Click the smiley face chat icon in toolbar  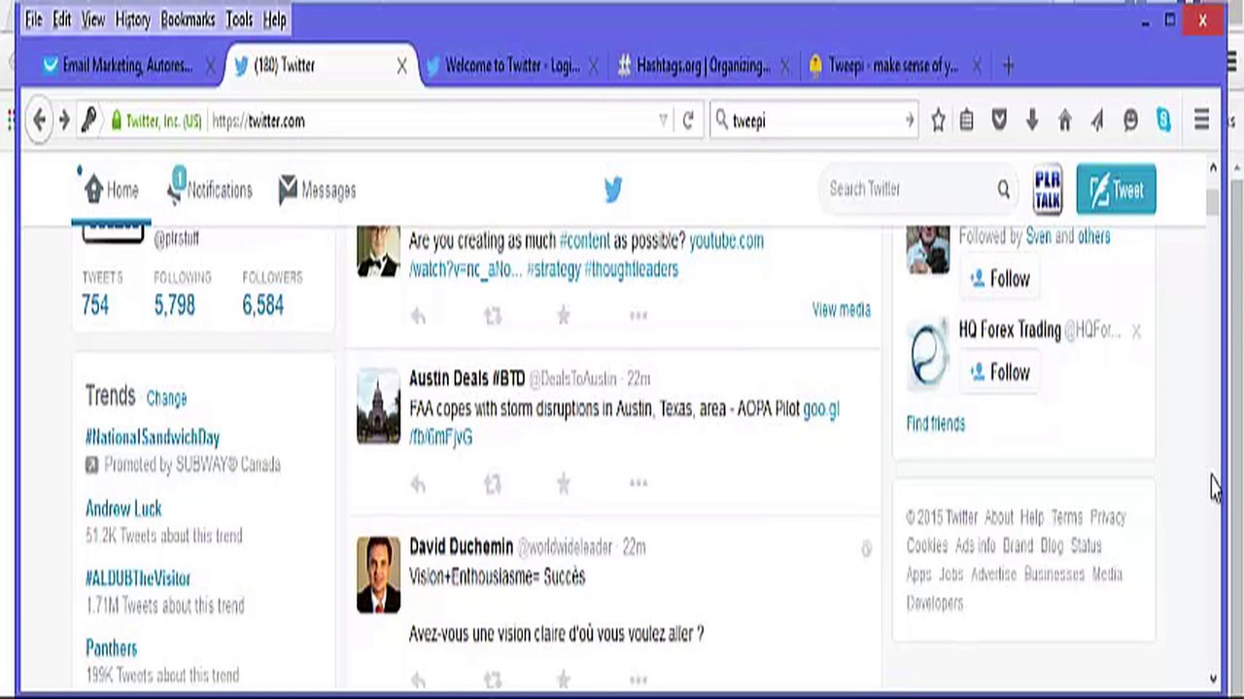click(x=1130, y=120)
